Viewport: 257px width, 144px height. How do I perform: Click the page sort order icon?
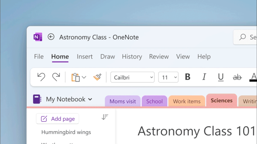pyautogui.click(x=105, y=117)
